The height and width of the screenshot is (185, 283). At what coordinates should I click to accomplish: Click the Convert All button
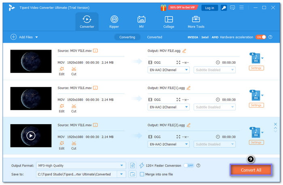(x=251, y=170)
